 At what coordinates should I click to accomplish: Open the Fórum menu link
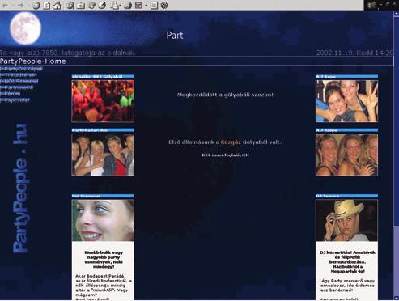[11, 94]
